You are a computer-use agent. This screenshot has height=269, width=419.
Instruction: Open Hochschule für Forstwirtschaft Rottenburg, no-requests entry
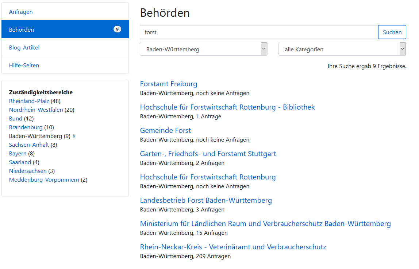coord(208,177)
